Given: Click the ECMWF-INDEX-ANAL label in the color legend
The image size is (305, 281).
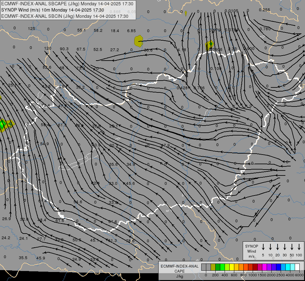Looking at the screenshot, I should (179, 266).
